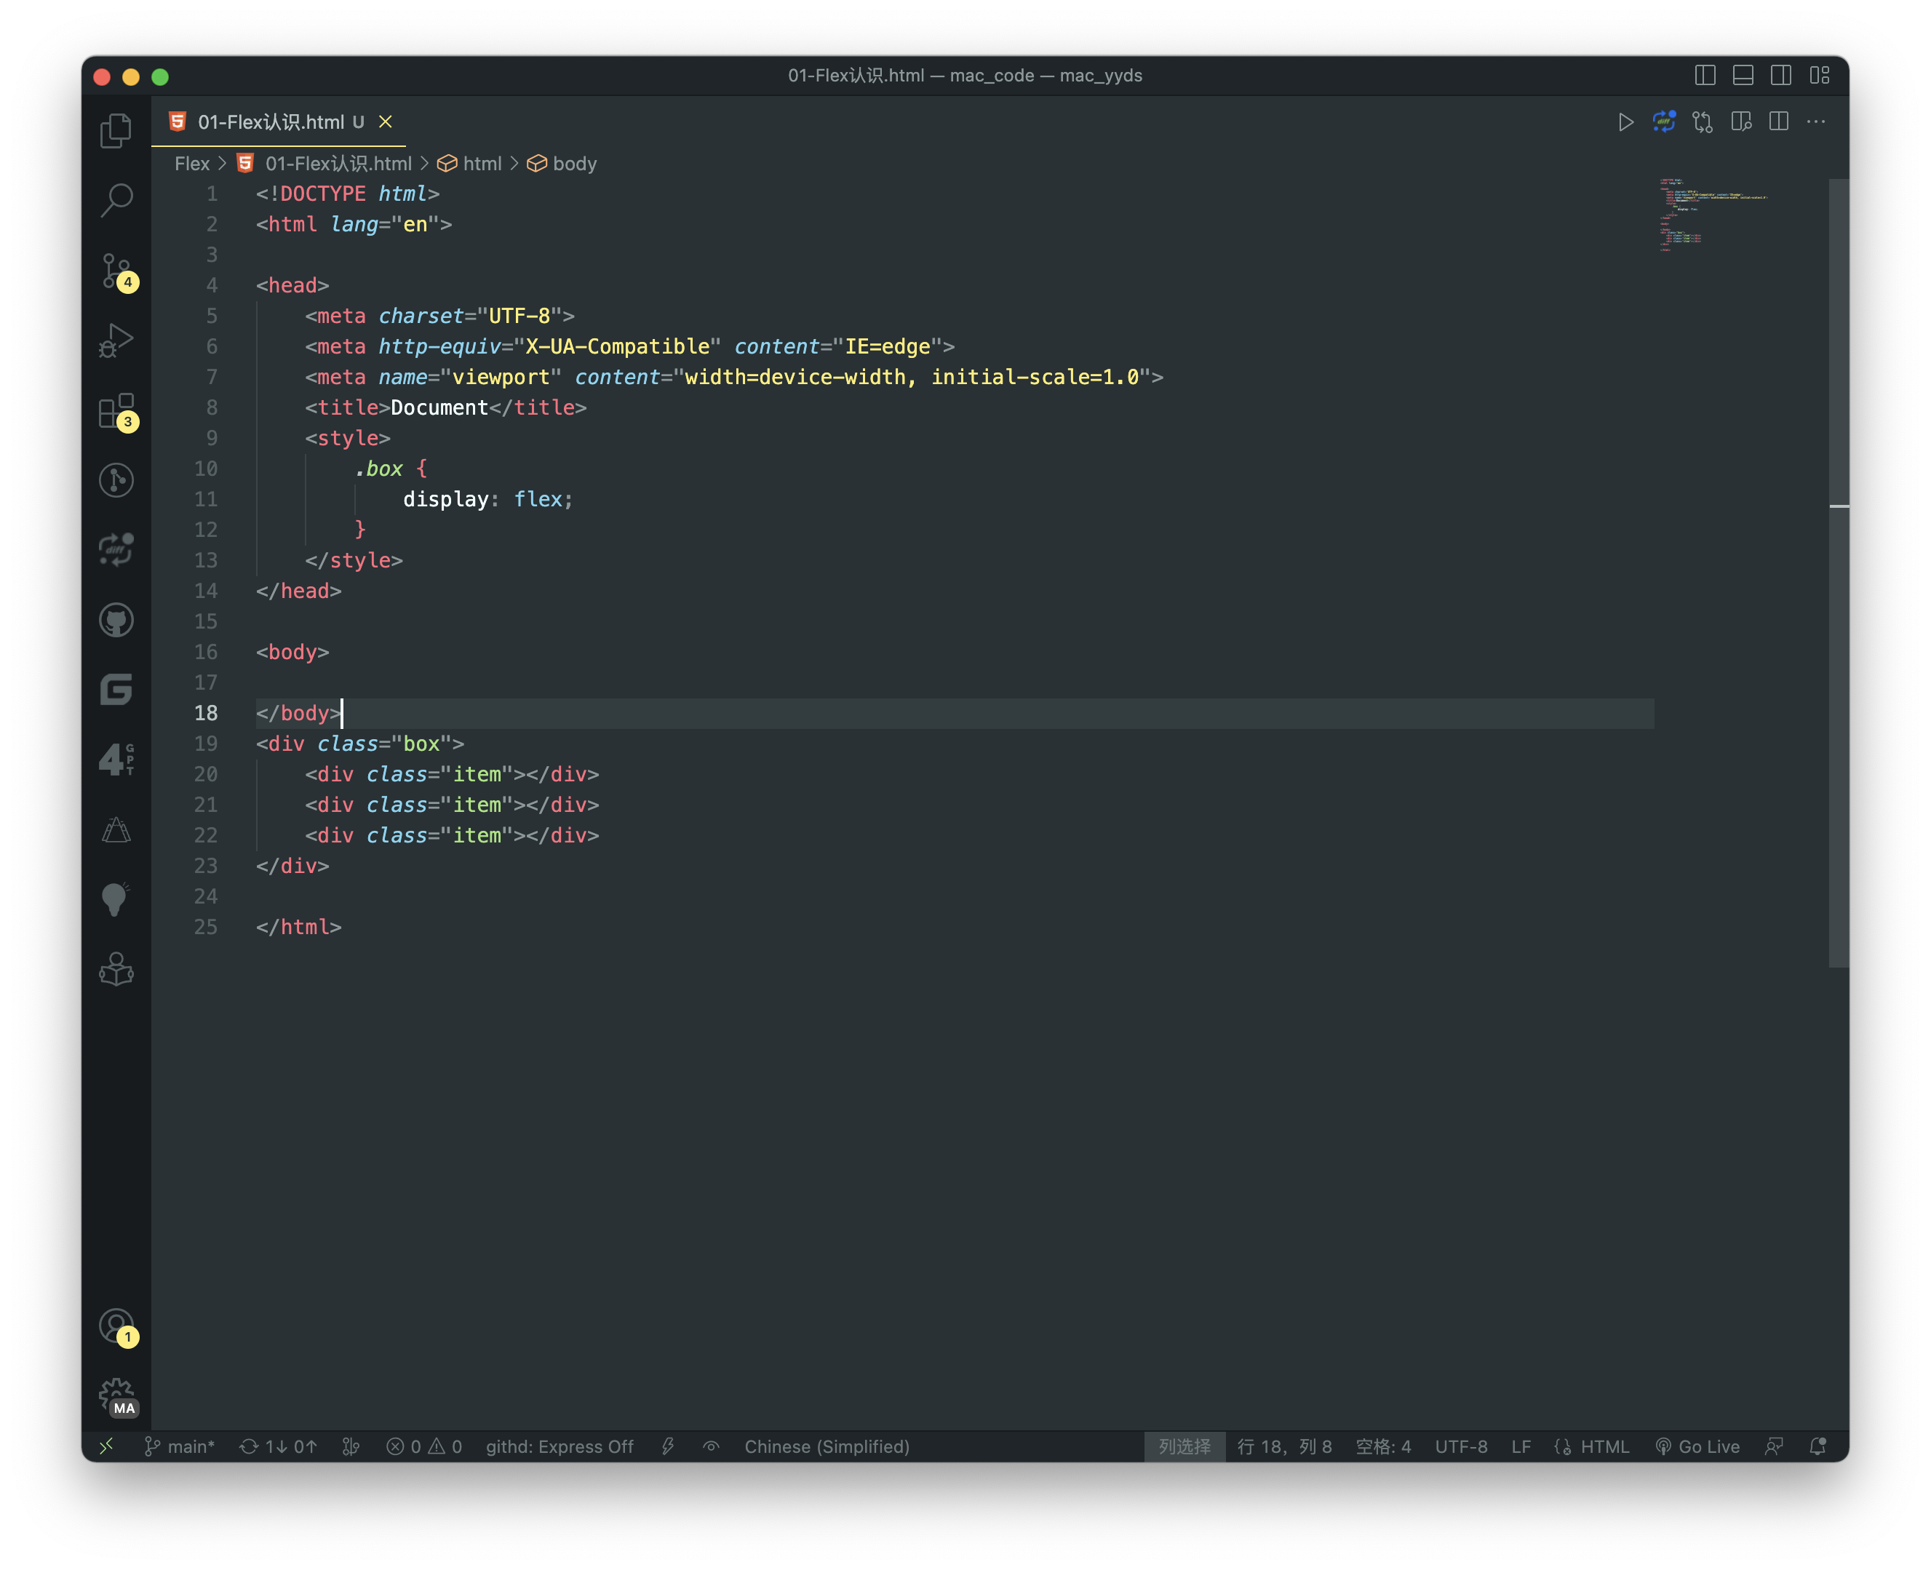
Task: Toggle secondary side bar layout button
Action: [1781, 76]
